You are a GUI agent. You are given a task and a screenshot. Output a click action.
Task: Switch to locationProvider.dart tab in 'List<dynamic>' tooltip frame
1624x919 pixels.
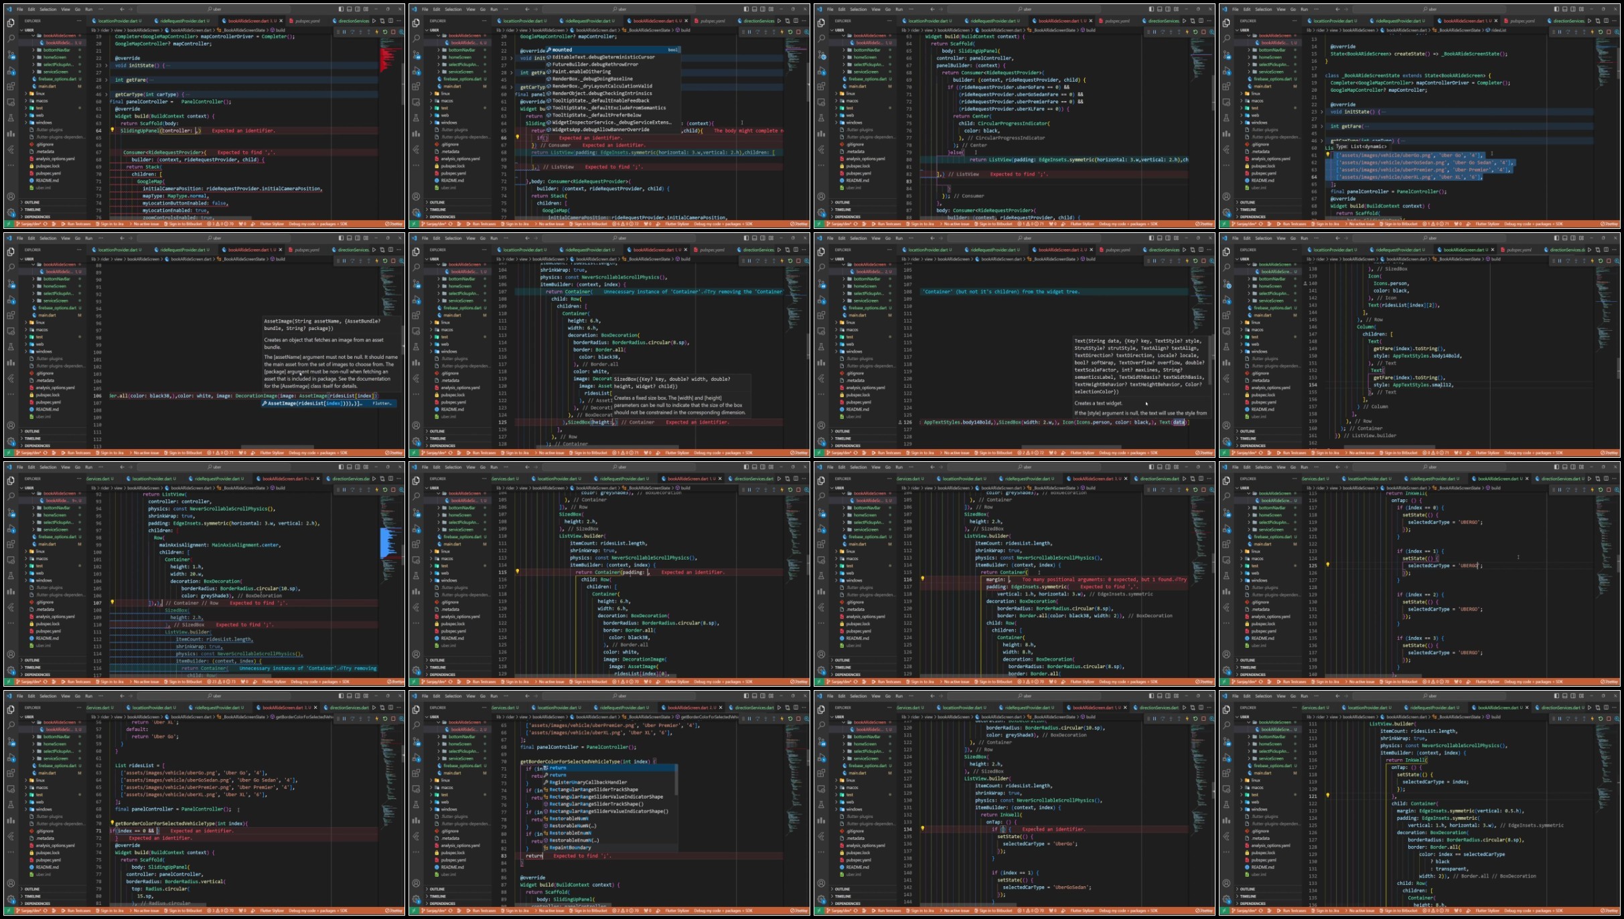[x=1335, y=21]
